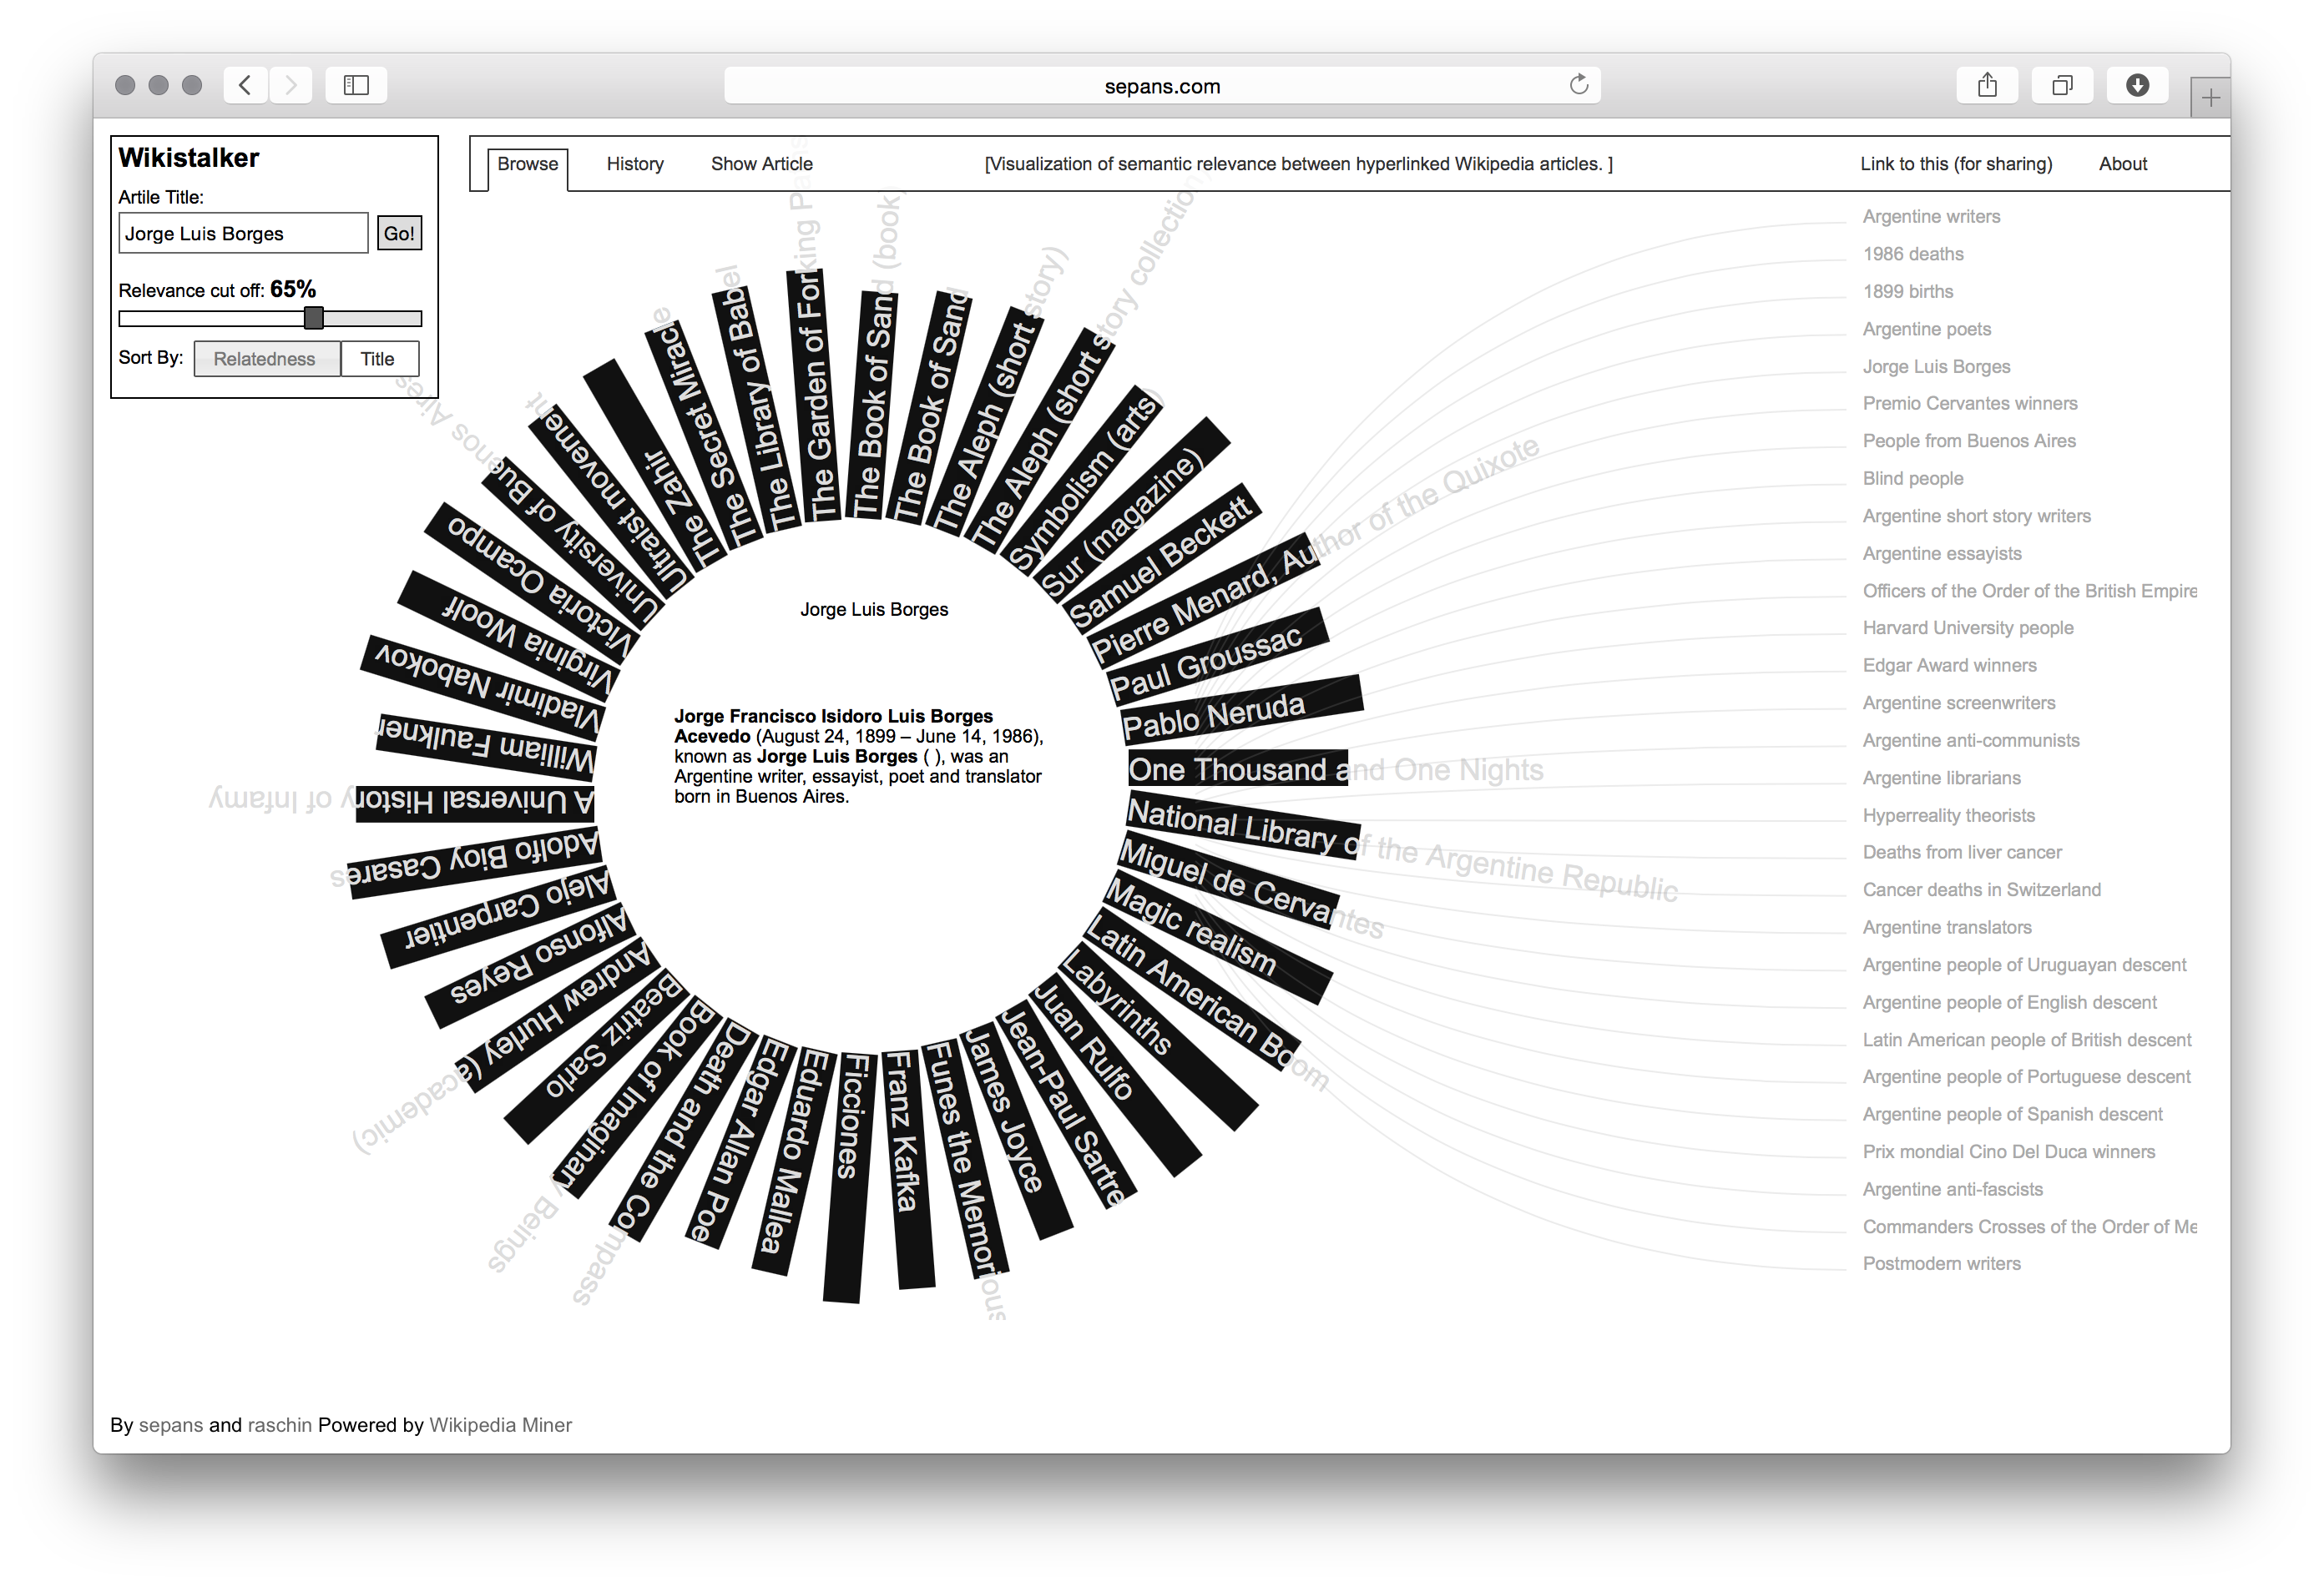This screenshot has height=1587, width=2324.
Task: Switch to the History tab
Action: point(635,164)
